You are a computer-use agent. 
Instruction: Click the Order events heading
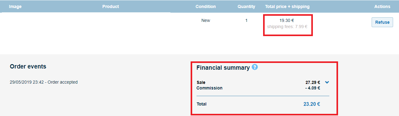tap(28, 66)
